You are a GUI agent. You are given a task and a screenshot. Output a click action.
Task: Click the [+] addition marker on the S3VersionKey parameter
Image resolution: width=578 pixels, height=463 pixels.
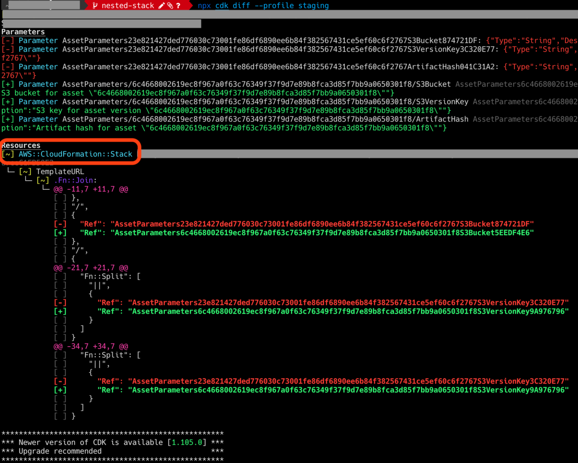8,102
